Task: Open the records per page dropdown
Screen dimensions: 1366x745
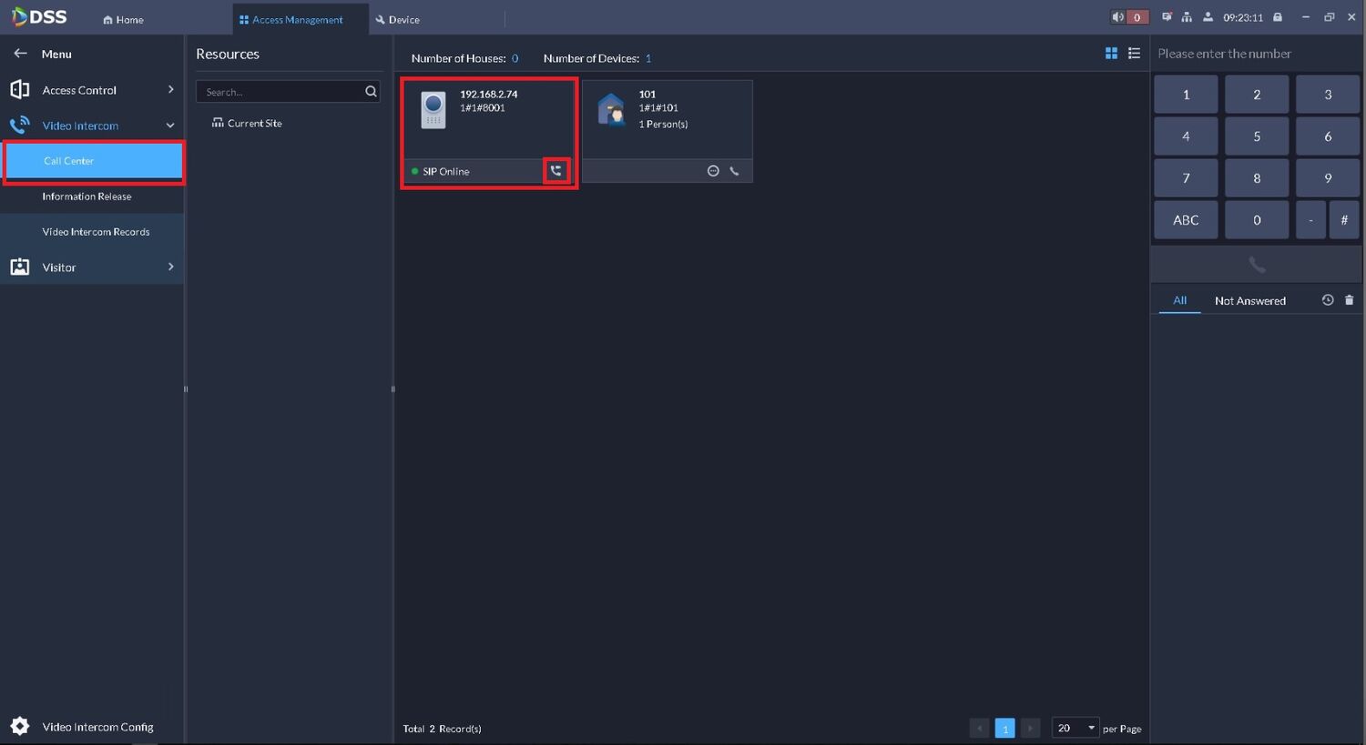Action: (1075, 728)
